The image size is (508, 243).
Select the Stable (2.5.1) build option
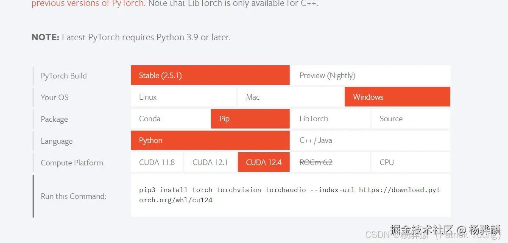tap(210, 75)
